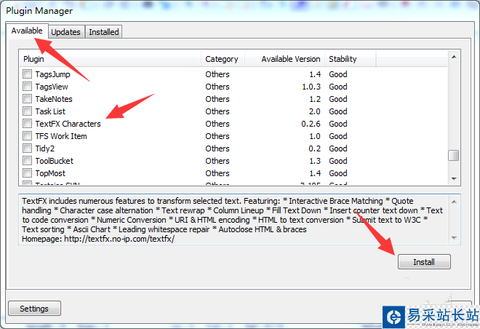This screenshot has width=480, height=329.
Task: Check the TagsJump plugin checkbox
Action: tap(27, 74)
